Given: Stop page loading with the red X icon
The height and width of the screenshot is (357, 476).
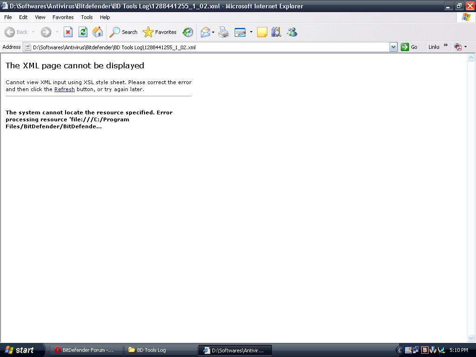Looking at the screenshot, I should tap(68, 32).
